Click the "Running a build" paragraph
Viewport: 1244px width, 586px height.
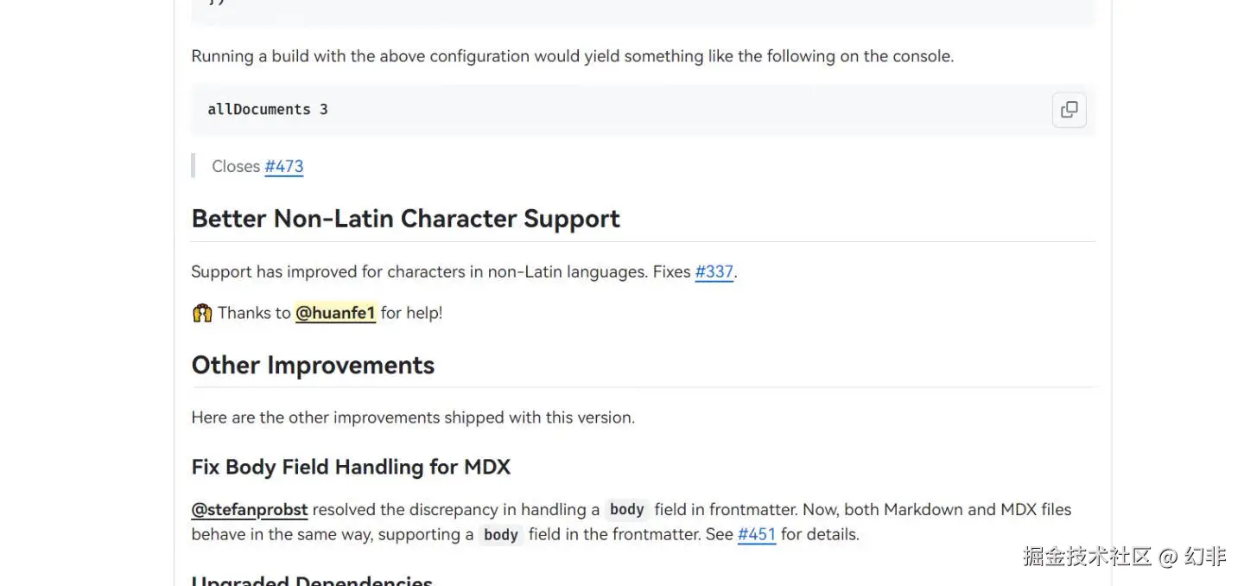(x=572, y=56)
